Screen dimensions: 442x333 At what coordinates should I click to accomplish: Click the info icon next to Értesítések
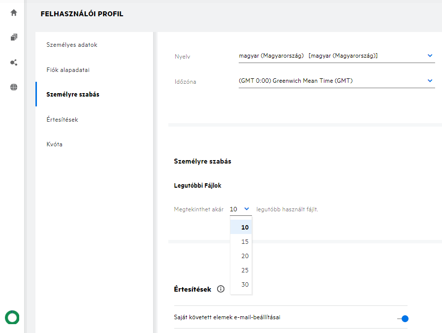[221, 289]
